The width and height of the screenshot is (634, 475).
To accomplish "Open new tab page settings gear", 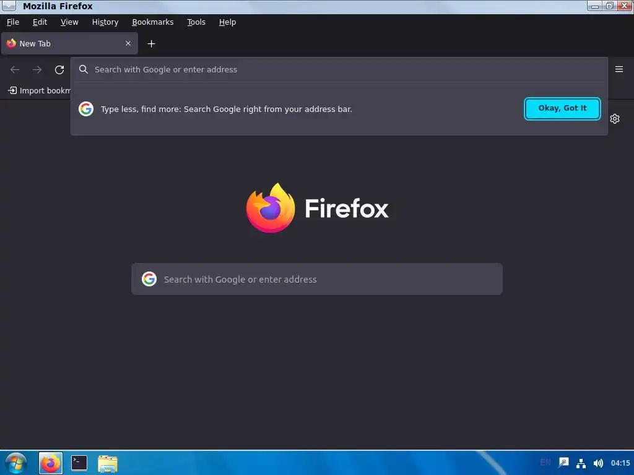I will [615, 119].
